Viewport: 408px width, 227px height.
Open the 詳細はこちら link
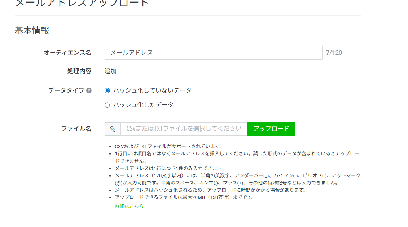[129, 206]
